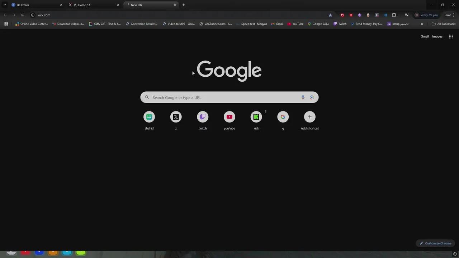459x258 pixels.
Task: Open the media controls icon
Action: tap(407, 15)
